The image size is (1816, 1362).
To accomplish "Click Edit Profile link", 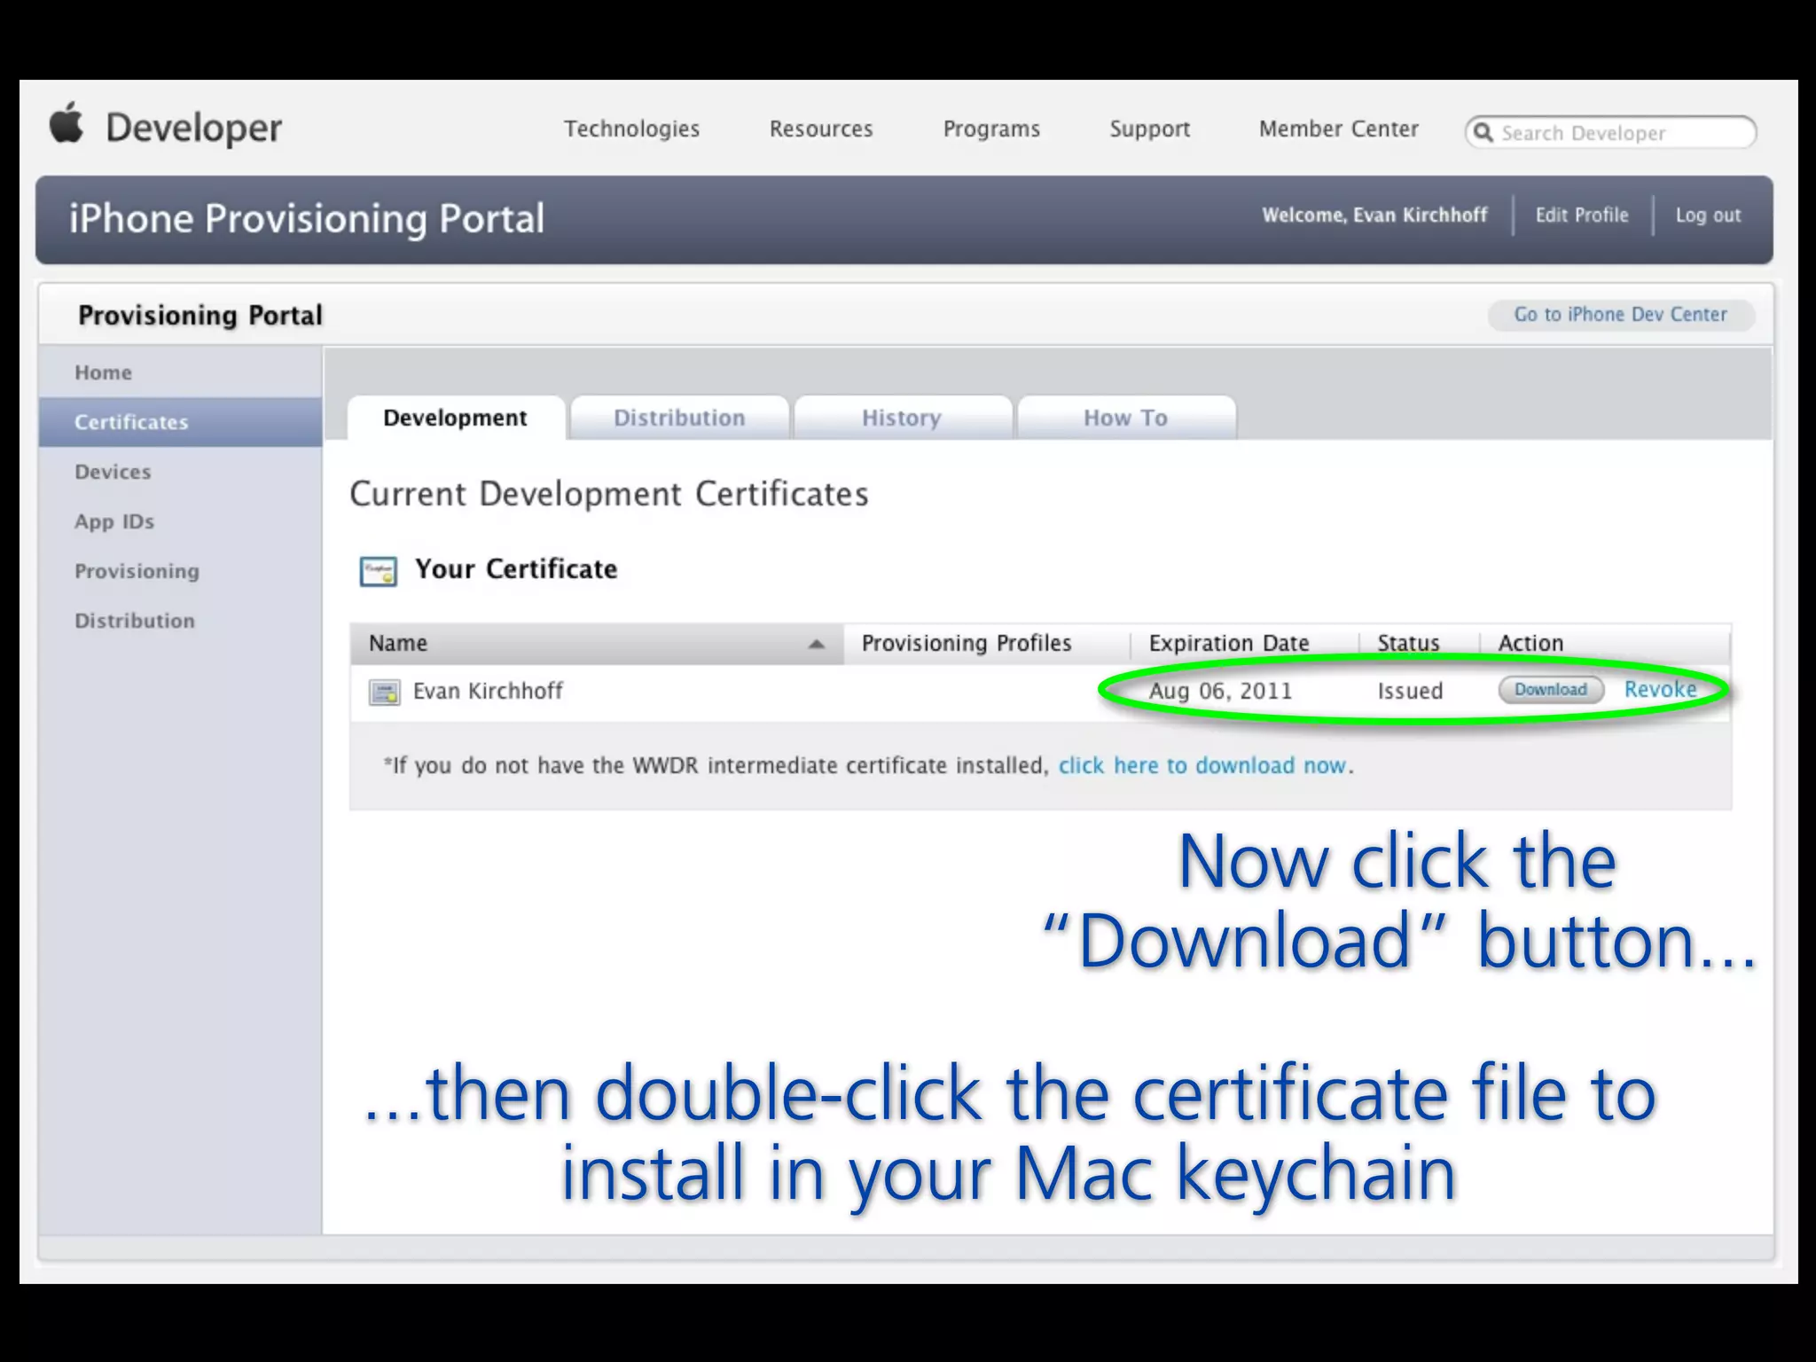I will coord(1582,215).
